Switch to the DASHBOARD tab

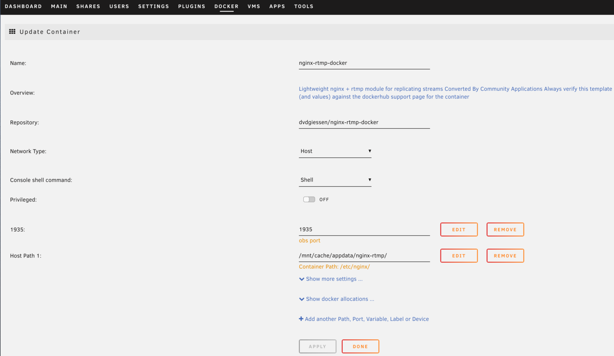click(23, 6)
